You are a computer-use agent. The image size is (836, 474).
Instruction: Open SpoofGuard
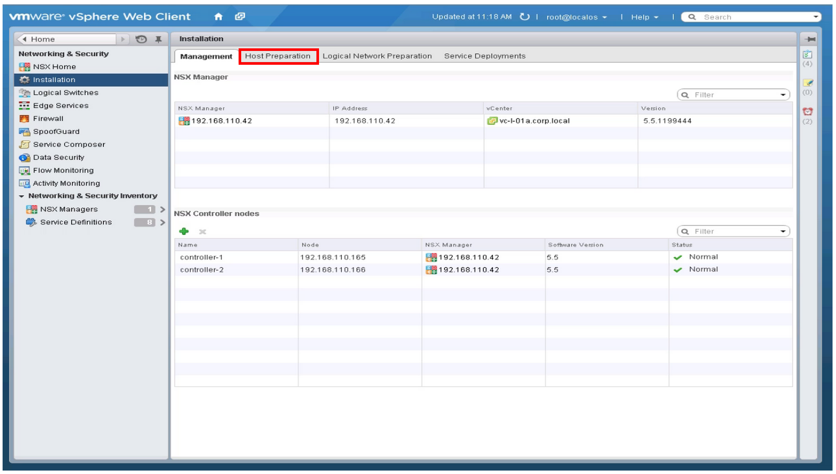click(56, 132)
